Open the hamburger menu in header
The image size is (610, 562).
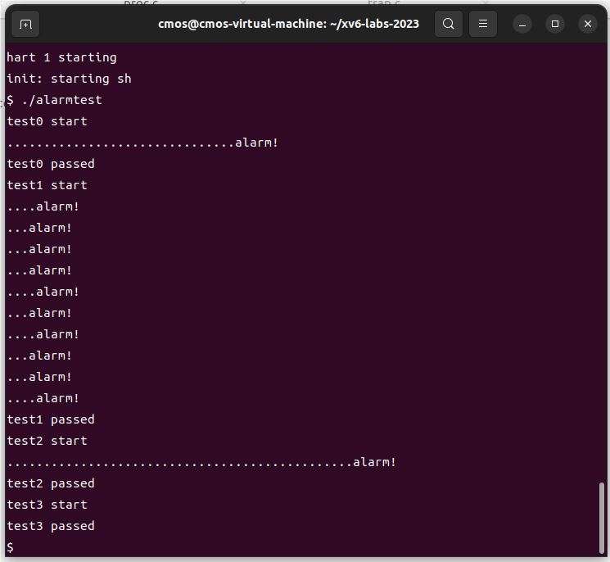(x=483, y=24)
